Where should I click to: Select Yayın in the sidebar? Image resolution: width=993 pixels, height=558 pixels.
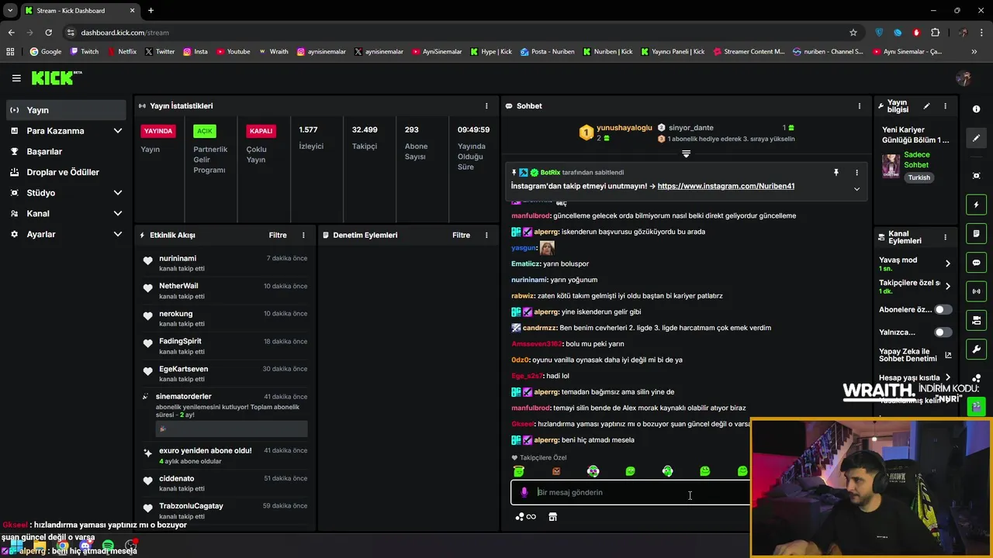coord(65,110)
